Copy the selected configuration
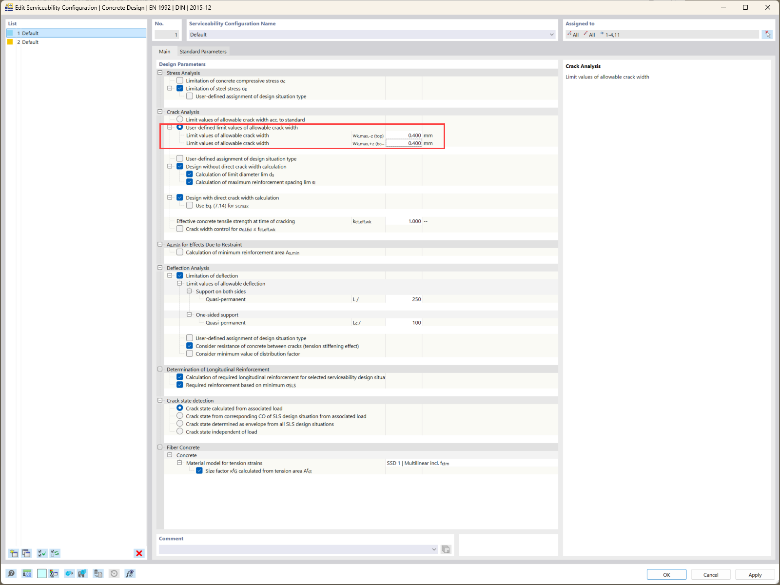 26,553
